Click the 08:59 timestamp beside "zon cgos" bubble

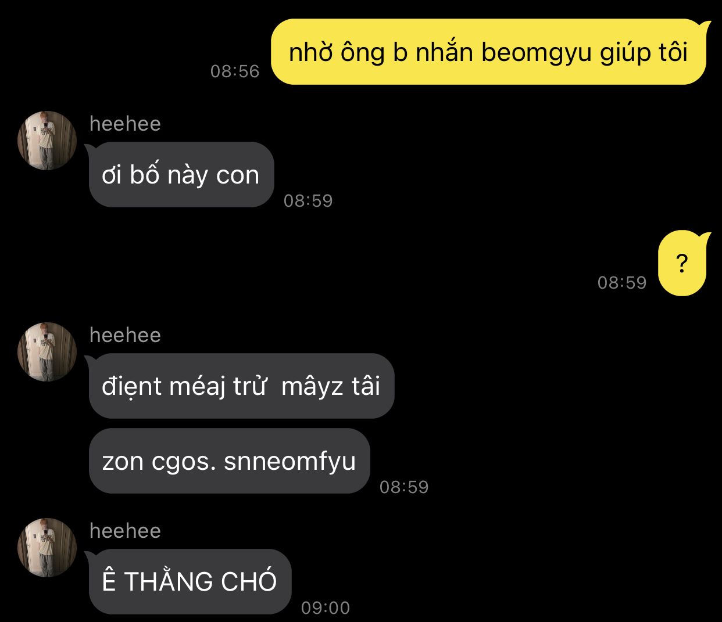(x=404, y=487)
